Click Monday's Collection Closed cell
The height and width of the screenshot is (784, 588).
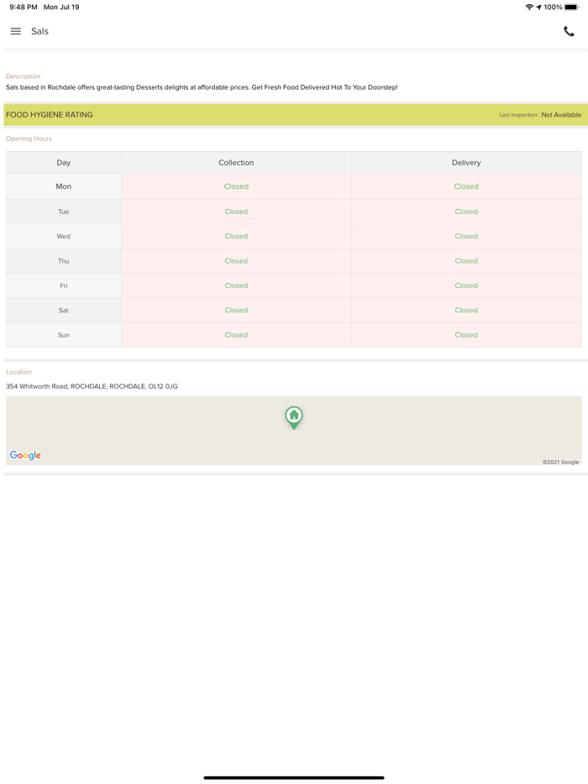pos(236,186)
